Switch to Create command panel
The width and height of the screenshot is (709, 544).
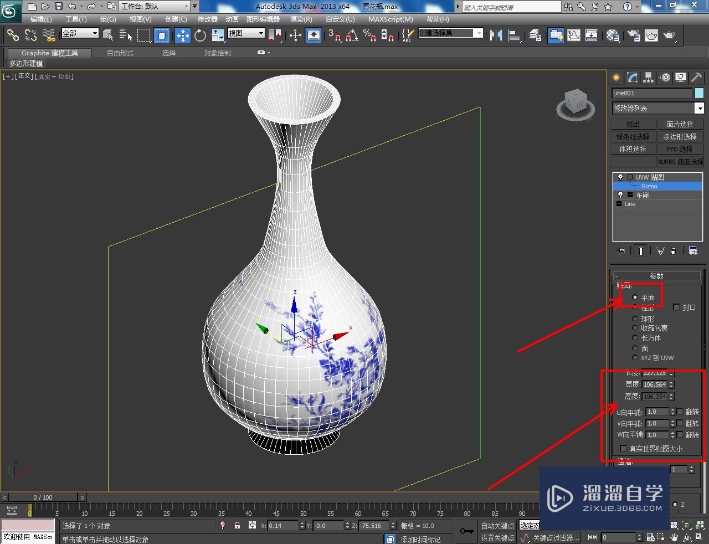616,78
